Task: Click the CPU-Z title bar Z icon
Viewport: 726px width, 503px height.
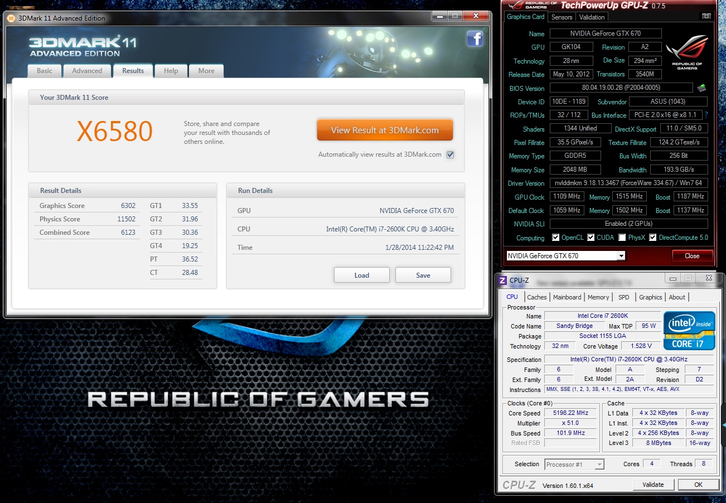Action: pyautogui.click(x=502, y=280)
